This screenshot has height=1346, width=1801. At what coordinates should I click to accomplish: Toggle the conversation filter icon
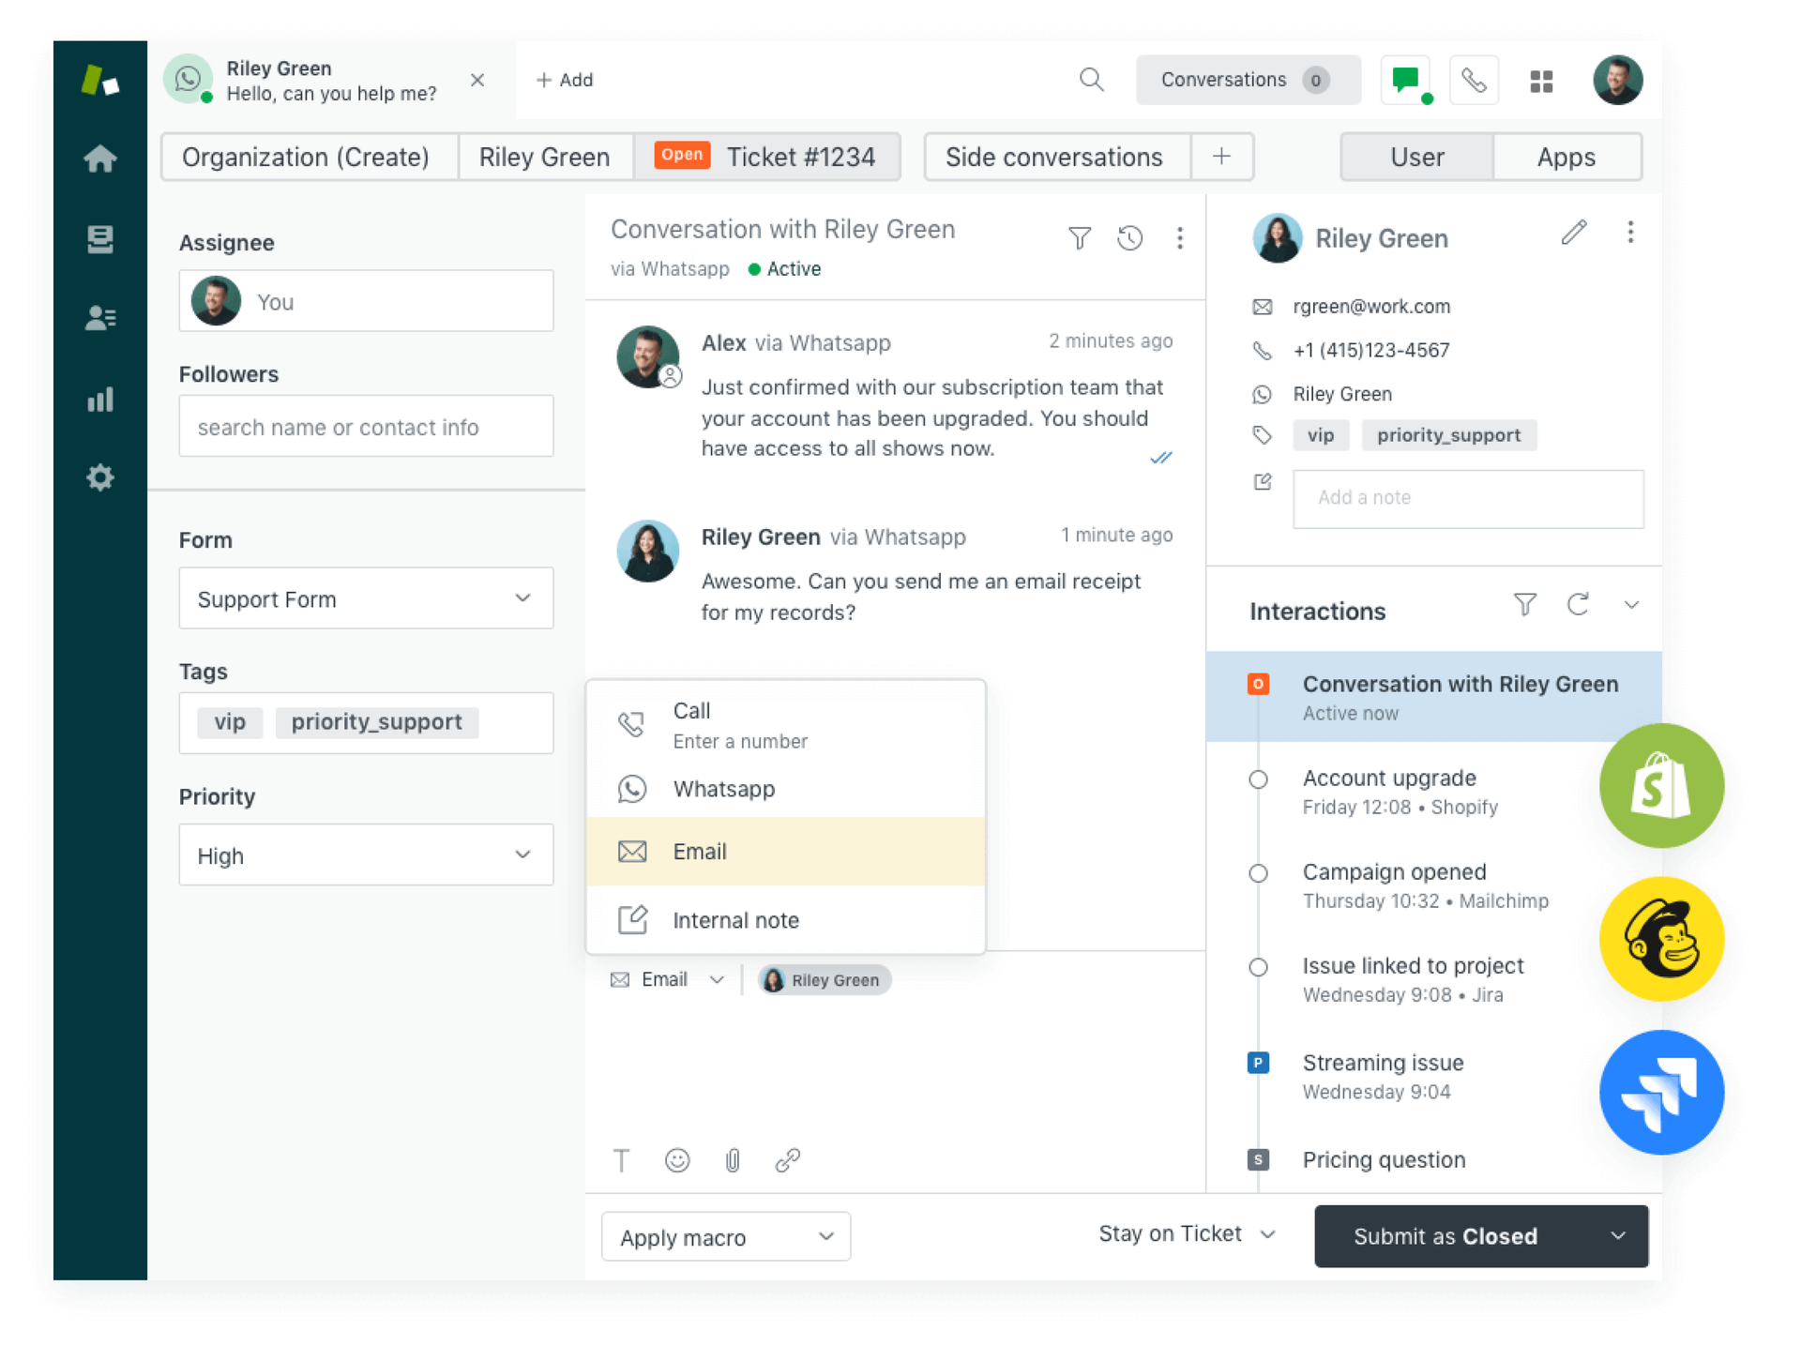pos(1079,238)
